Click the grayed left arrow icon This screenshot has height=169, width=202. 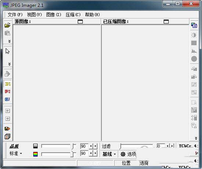8,111
